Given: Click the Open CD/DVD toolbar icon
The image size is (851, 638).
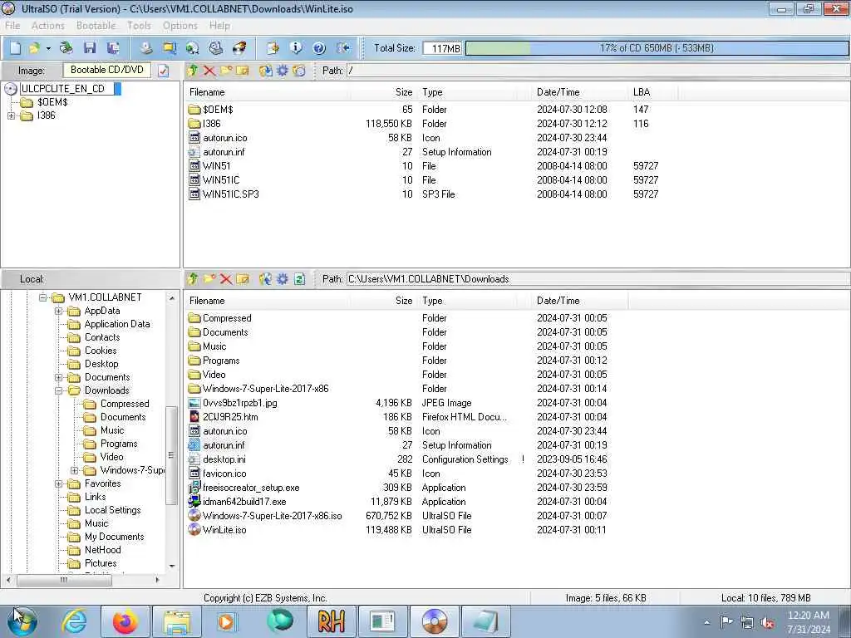Looking at the screenshot, I should [x=66, y=47].
